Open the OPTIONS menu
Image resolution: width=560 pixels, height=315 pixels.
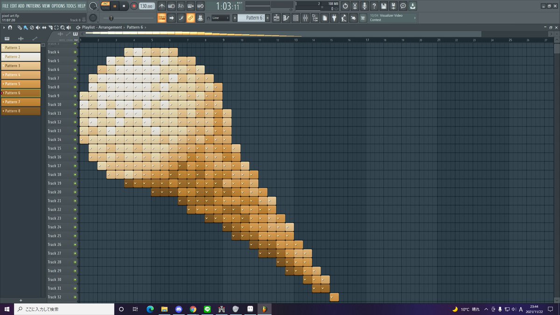58,6
